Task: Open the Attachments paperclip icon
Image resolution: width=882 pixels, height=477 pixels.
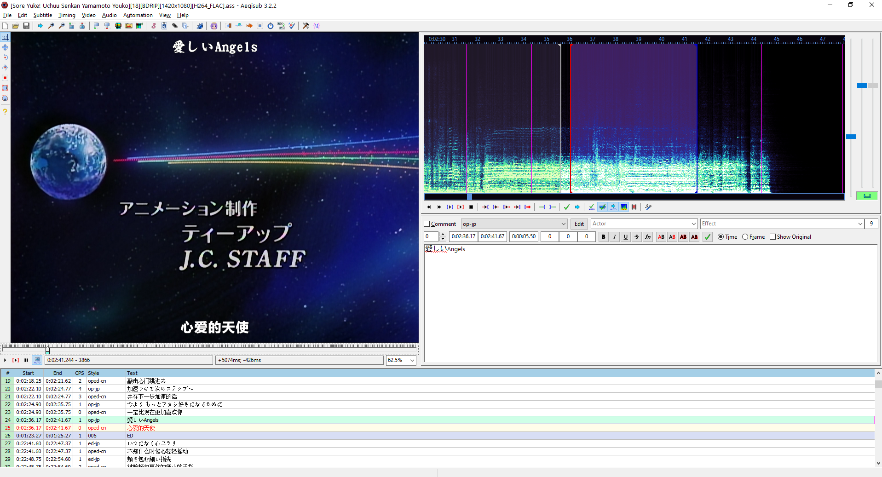Action: [175, 26]
